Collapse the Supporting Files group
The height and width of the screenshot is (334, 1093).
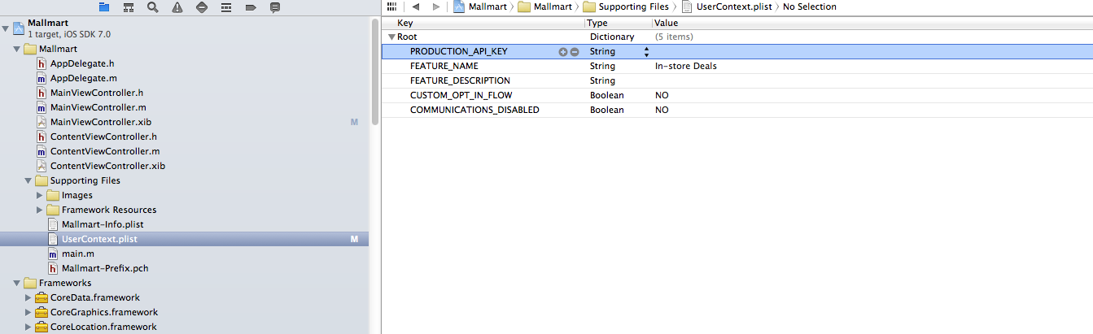pos(28,180)
